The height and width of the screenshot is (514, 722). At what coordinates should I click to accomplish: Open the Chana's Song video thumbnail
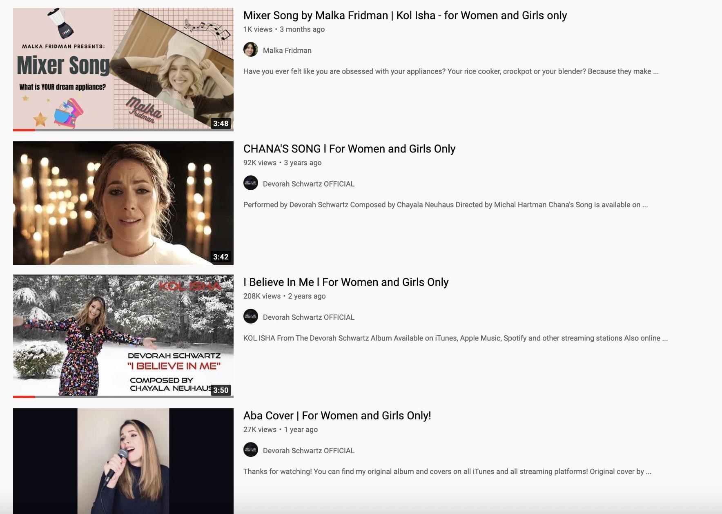pyautogui.click(x=123, y=203)
